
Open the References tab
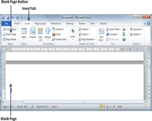(56, 24)
